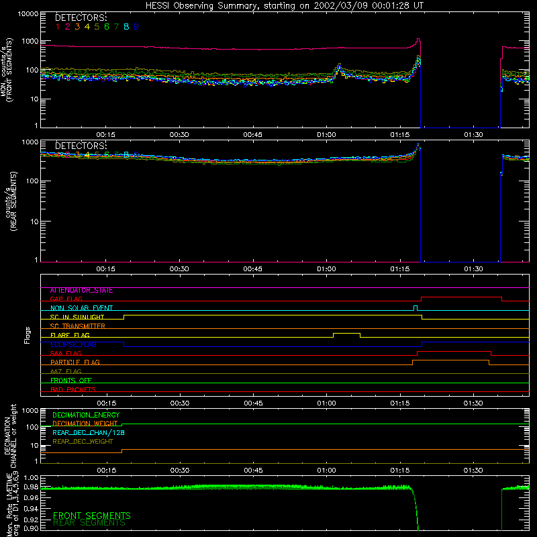This screenshot has width=537, height=537.
Task: Click 'DETECTORS:' label in the rear segments plot
Action: (x=81, y=146)
